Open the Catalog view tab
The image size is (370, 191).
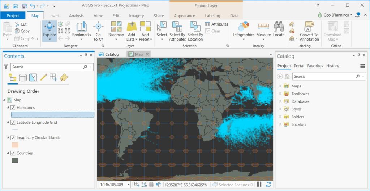pyautogui.click(x=109, y=54)
